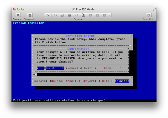The width and height of the screenshot is (168, 118).
Task: Select the Delete partition button
Action: [57, 81]
